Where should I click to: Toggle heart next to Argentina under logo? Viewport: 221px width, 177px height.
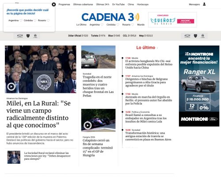pyautogui.click(x=102, y=25)
